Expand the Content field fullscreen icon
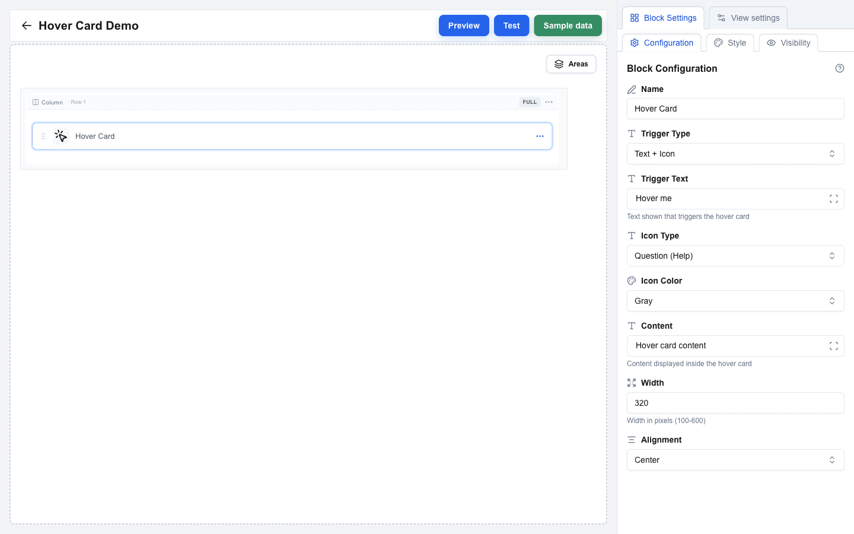Image resolution: width=854 pixels, height=534 pixels. coord(833,346)
